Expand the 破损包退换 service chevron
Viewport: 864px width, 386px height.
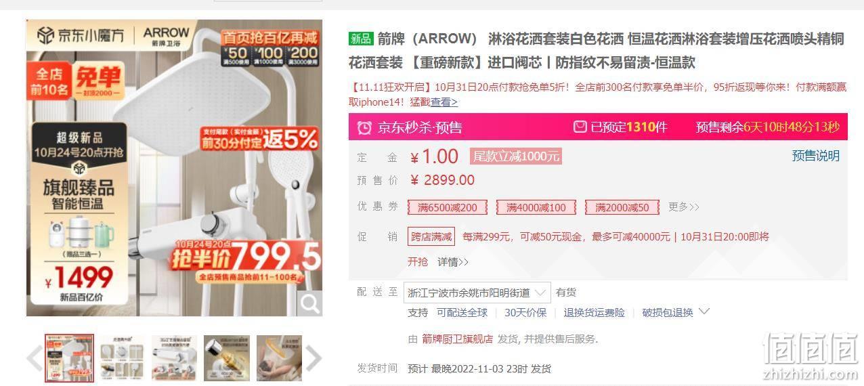tap(704, 312)
